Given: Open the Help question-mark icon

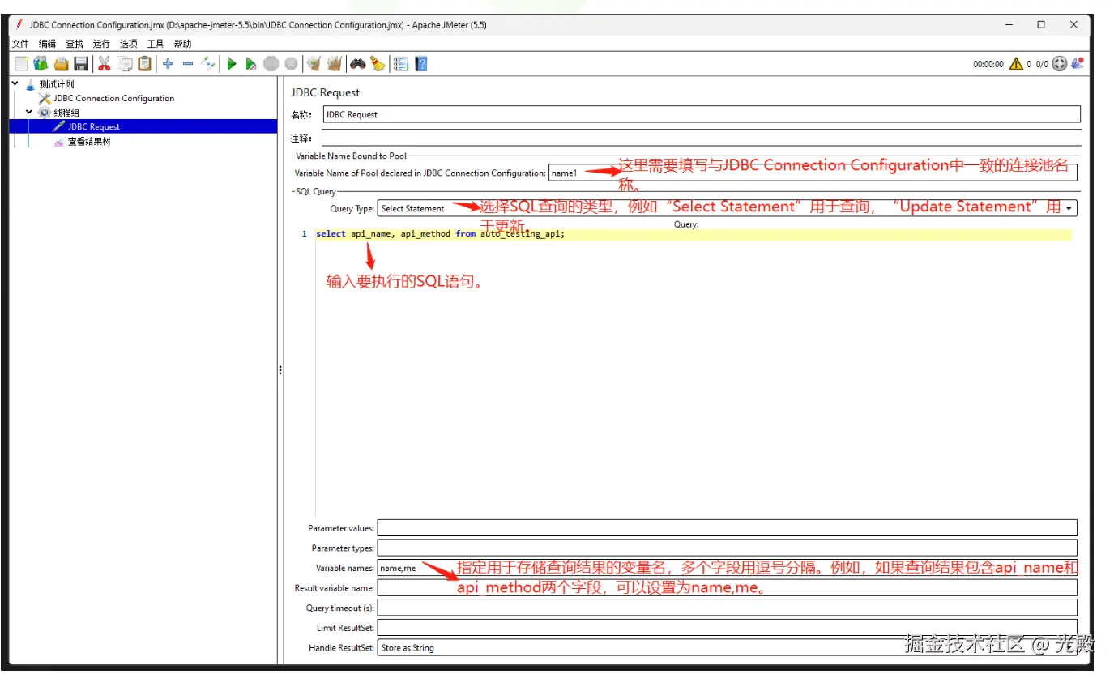Looking at the screenshot, I should pyautogui.click(x=421, y=63).
